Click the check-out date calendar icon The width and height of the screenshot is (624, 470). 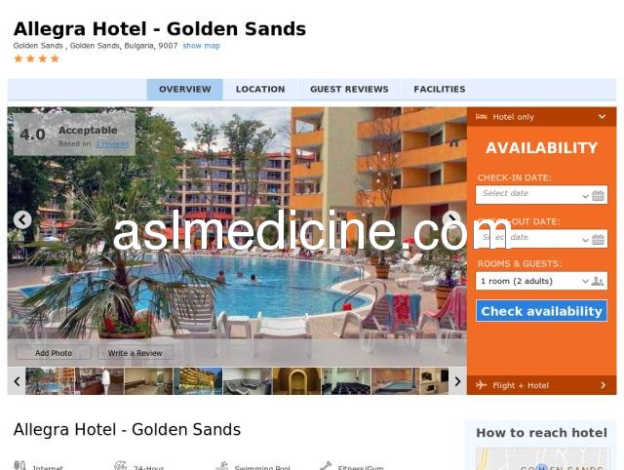[x=598, y=239]
